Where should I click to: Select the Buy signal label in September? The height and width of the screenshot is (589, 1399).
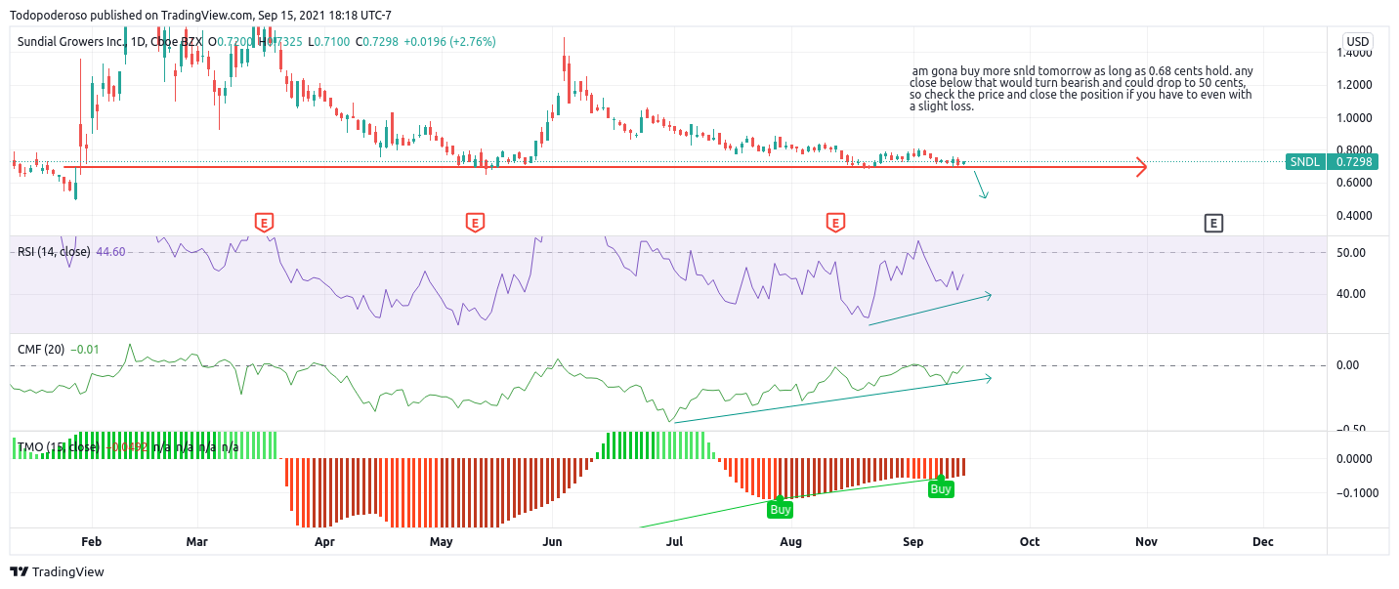click(x=941, y=487)
